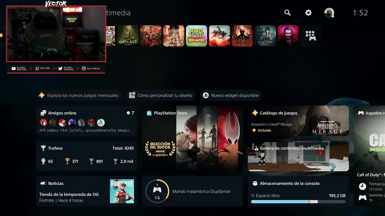Click the Incluido label
The width and height of the screenshot is (385, 216).
coord(264,130)
